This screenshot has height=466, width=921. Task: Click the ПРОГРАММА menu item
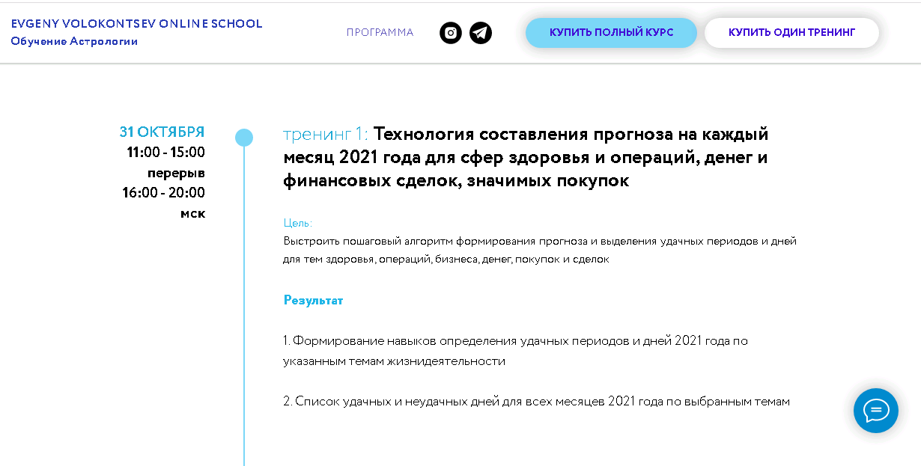pos(380,33)
